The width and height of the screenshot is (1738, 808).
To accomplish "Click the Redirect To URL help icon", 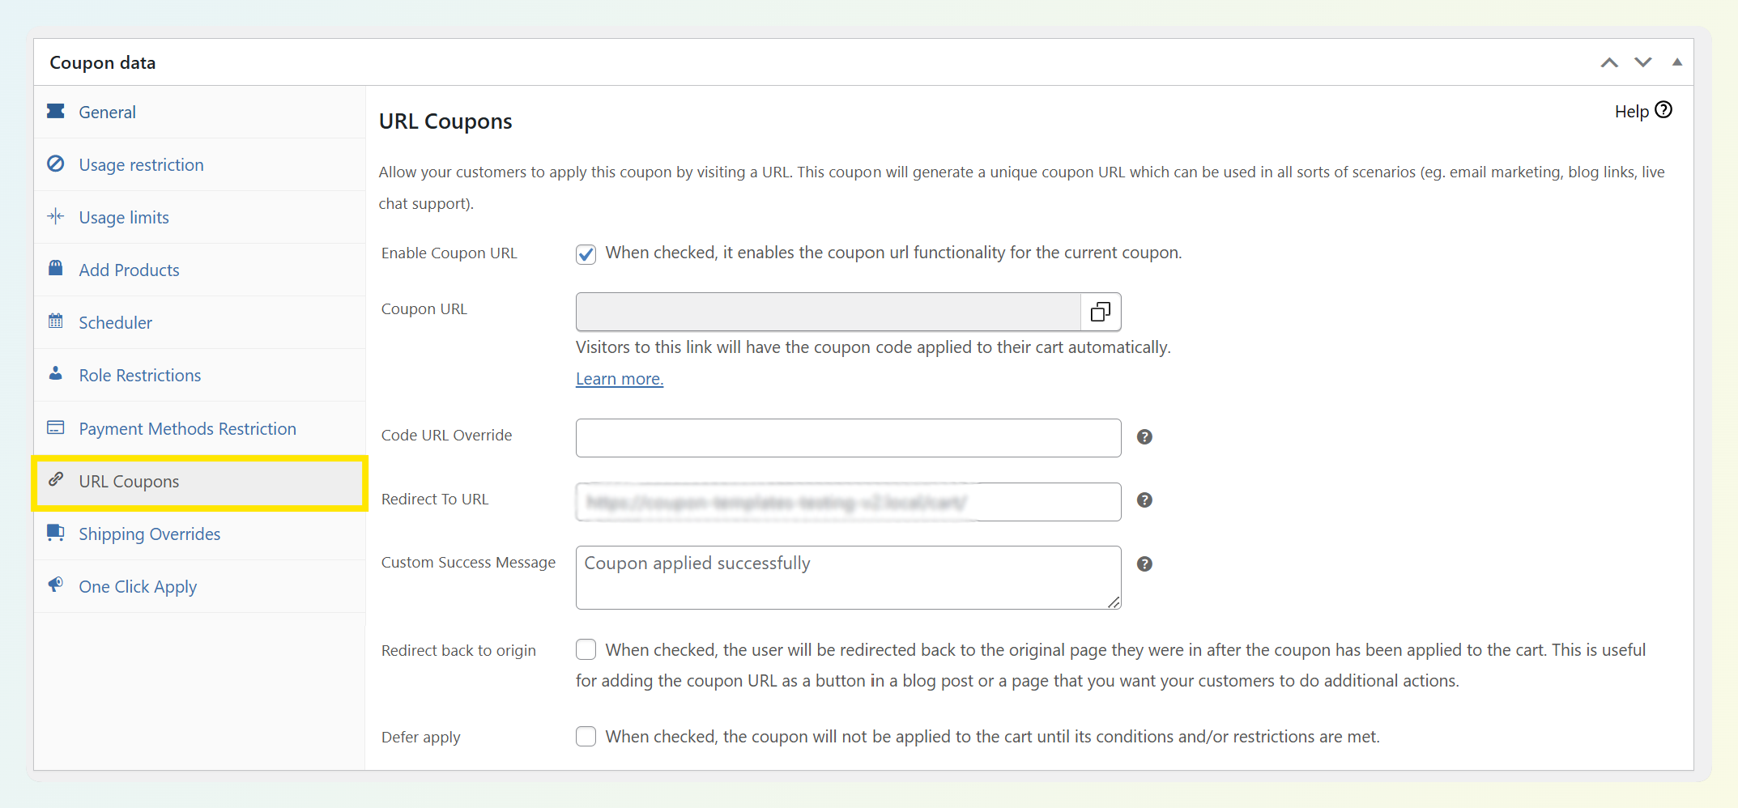I will pos(1144,500).
